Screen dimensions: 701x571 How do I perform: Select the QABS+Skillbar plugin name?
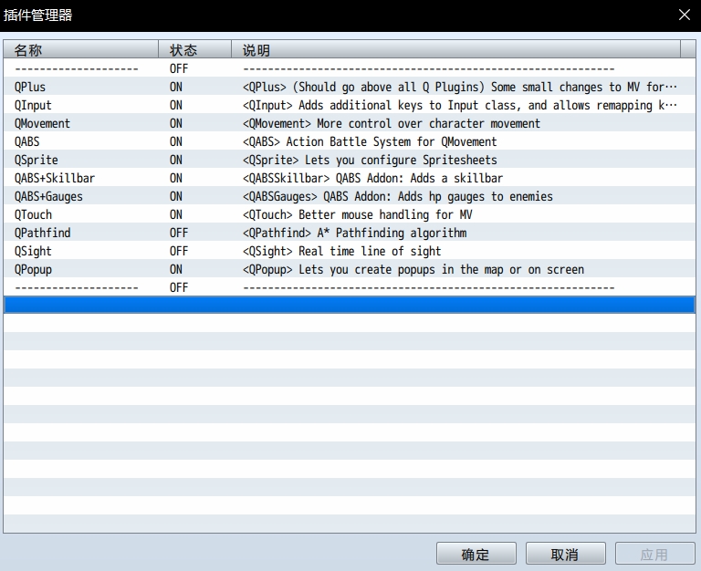[x=55, y=178]
